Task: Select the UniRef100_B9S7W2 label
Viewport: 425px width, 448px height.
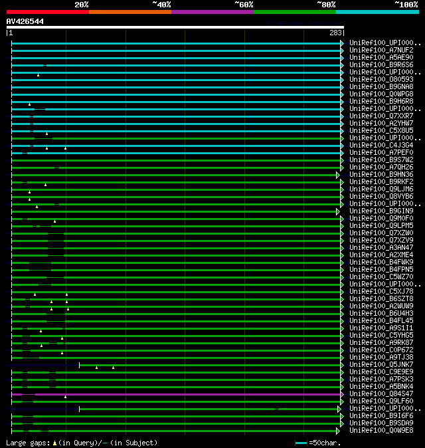Action: point(381,160)
